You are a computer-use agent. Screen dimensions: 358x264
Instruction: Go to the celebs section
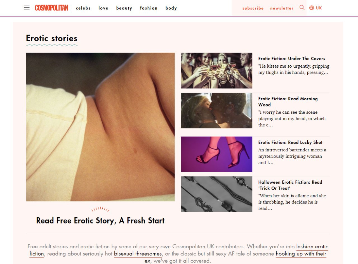(83, 8)
